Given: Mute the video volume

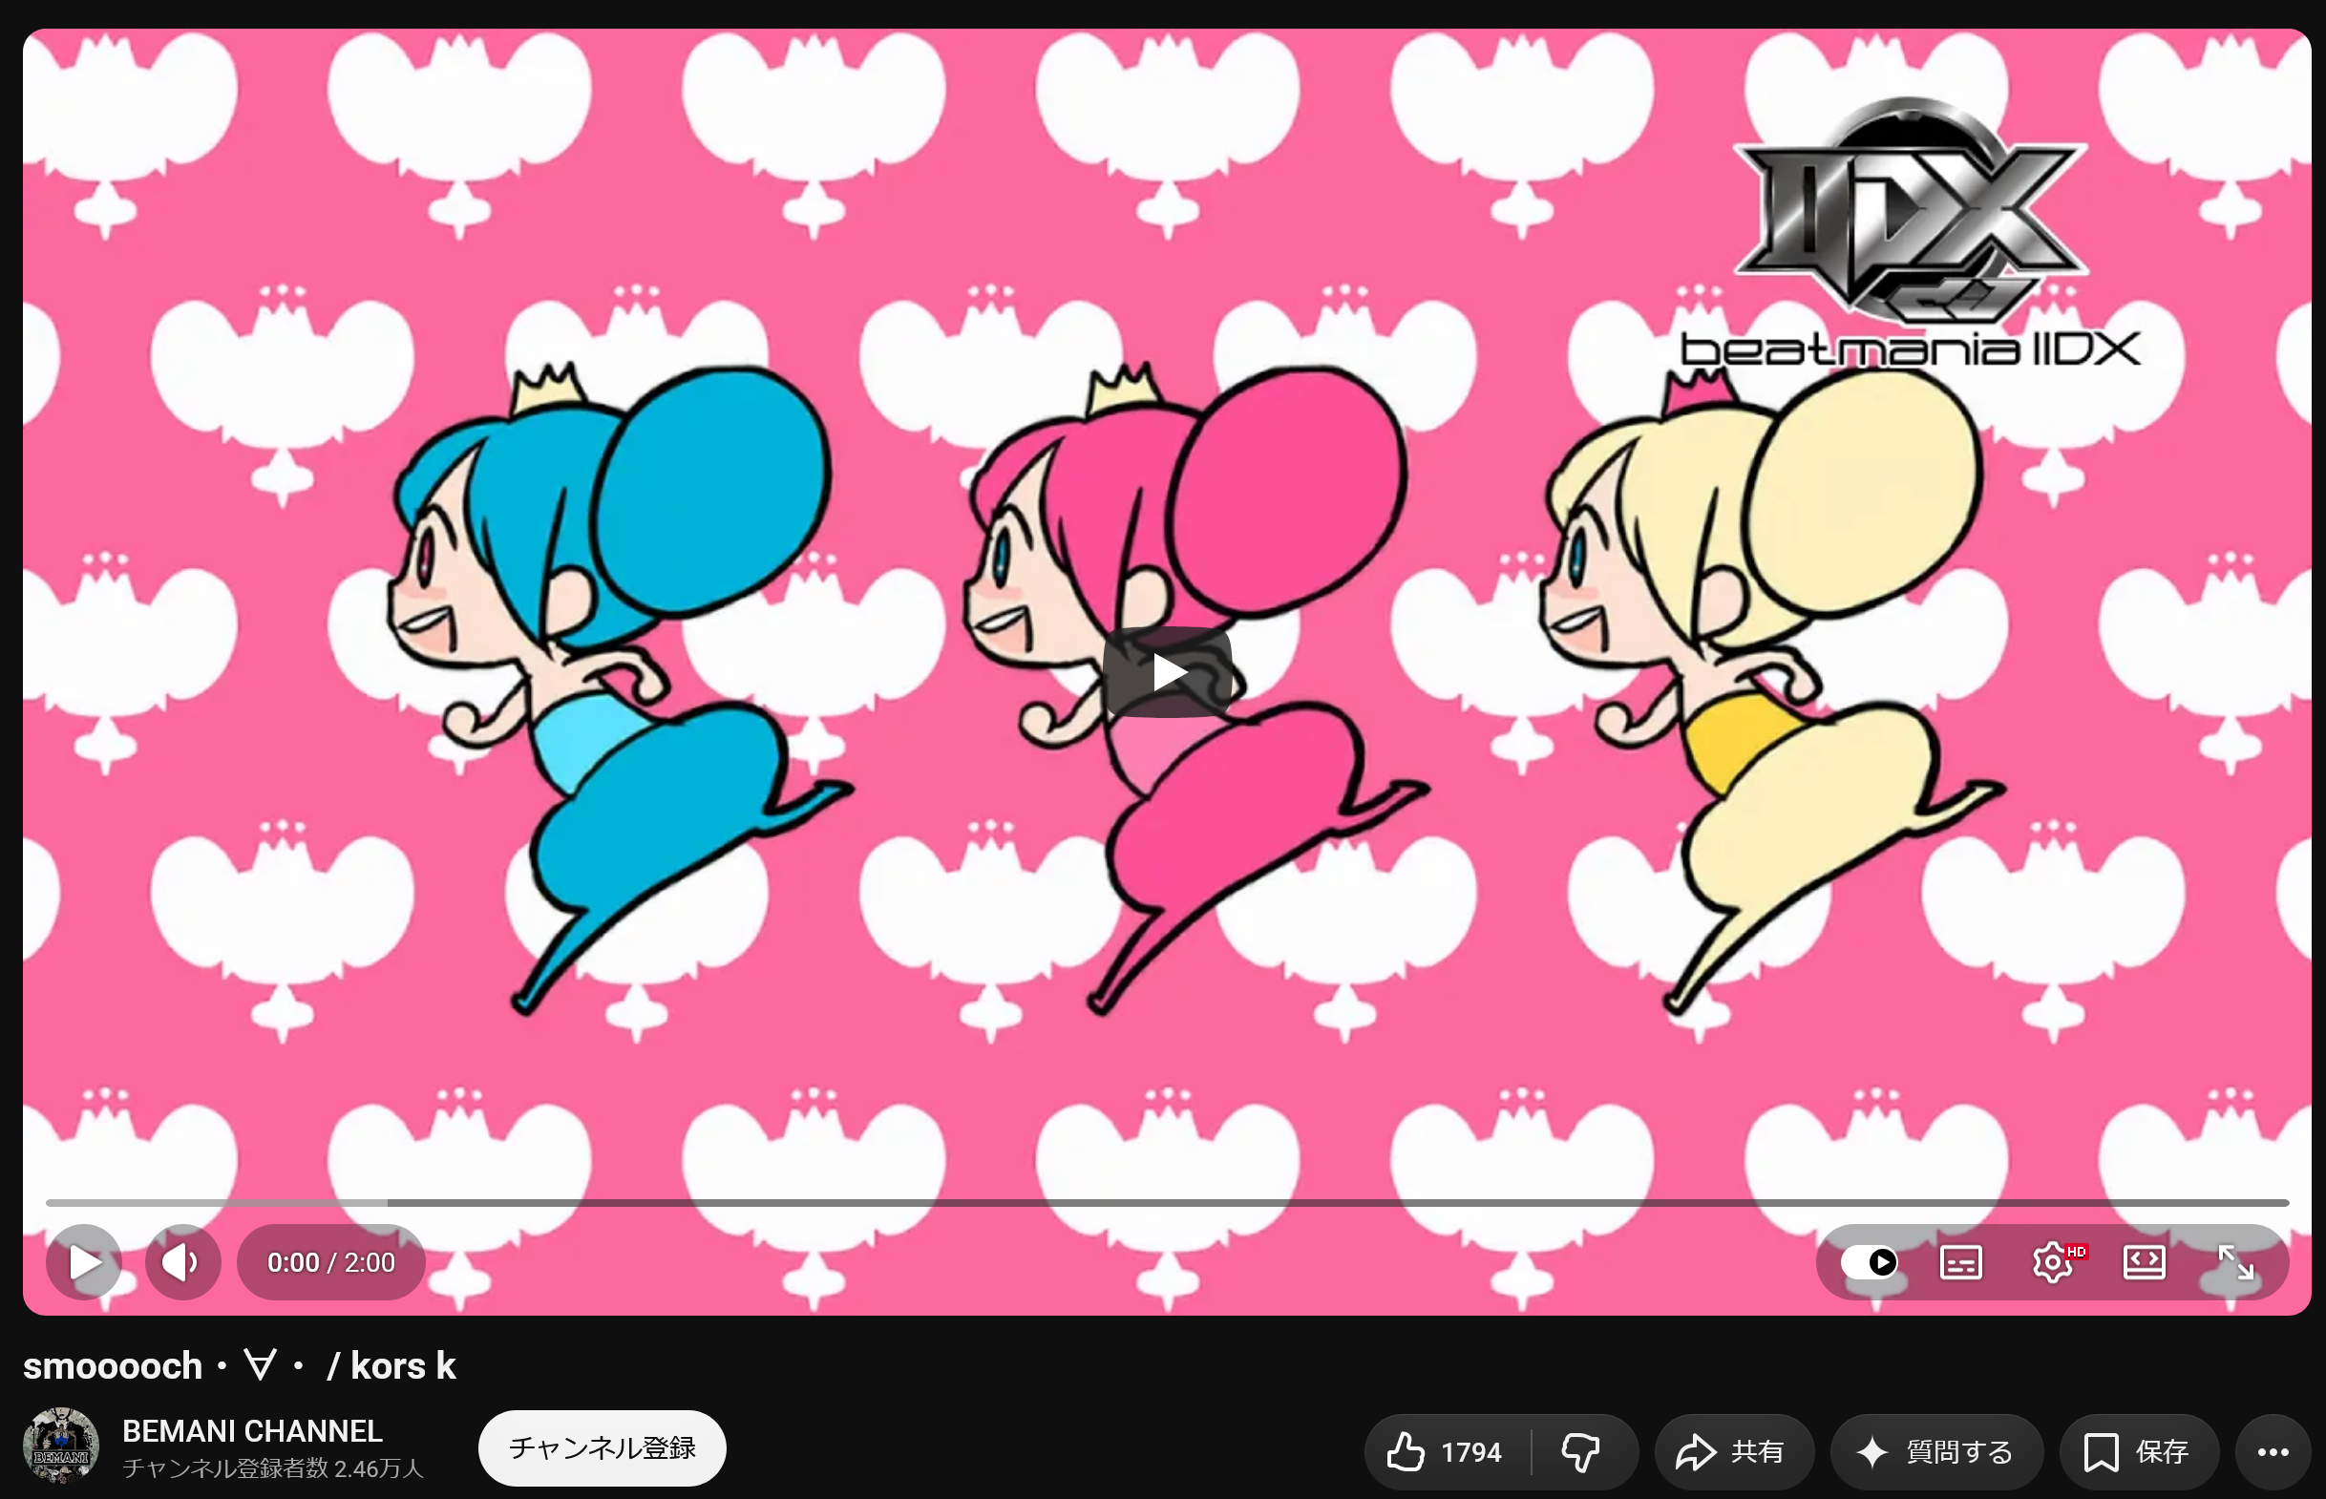Looking at the screenshot, I should [x=183, y=1262].
